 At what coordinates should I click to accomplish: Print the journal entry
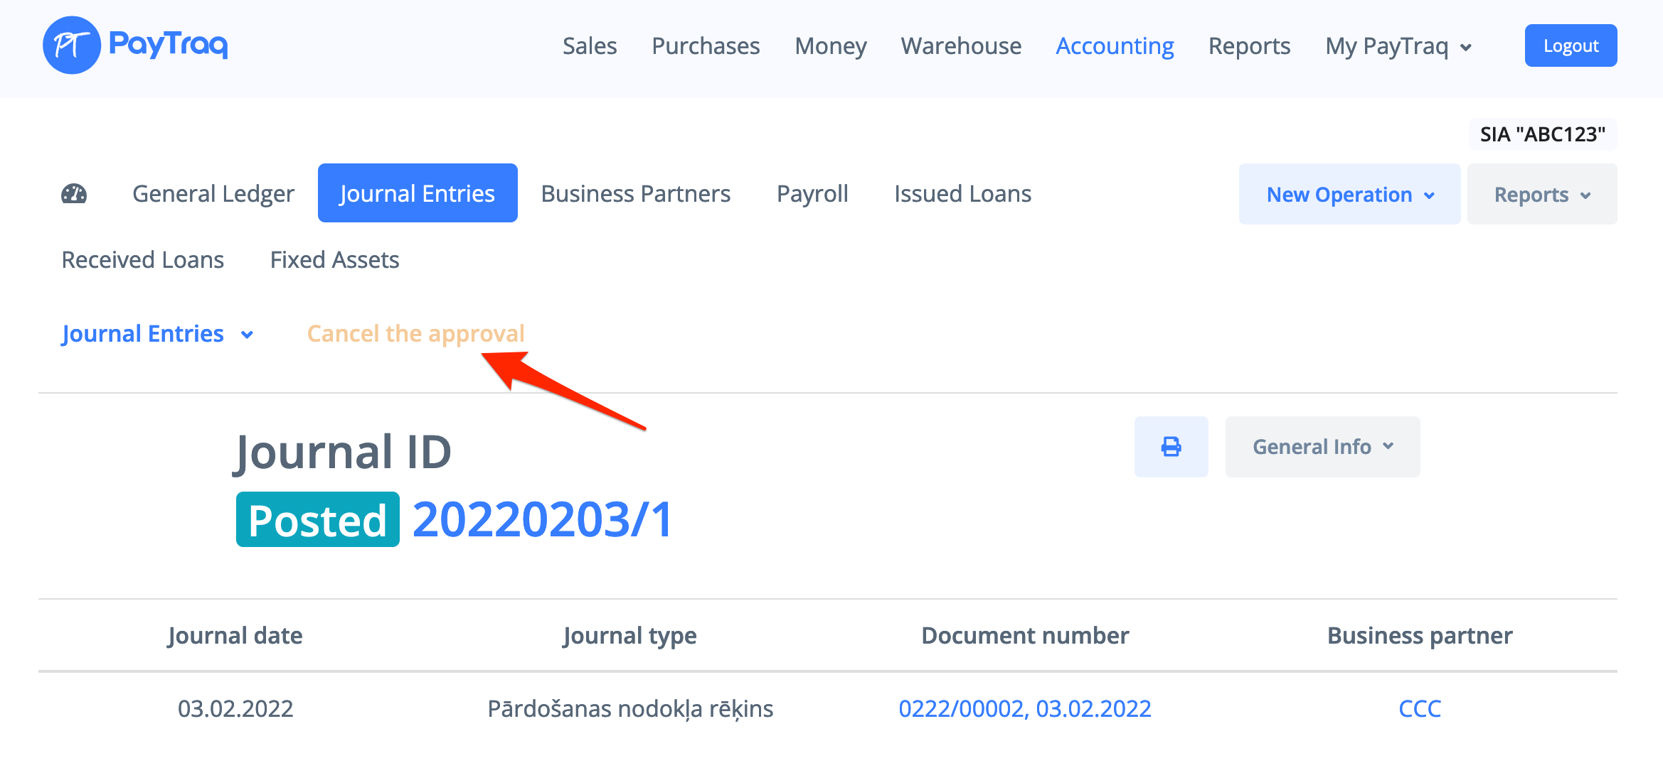click(x=1171, y=447)
